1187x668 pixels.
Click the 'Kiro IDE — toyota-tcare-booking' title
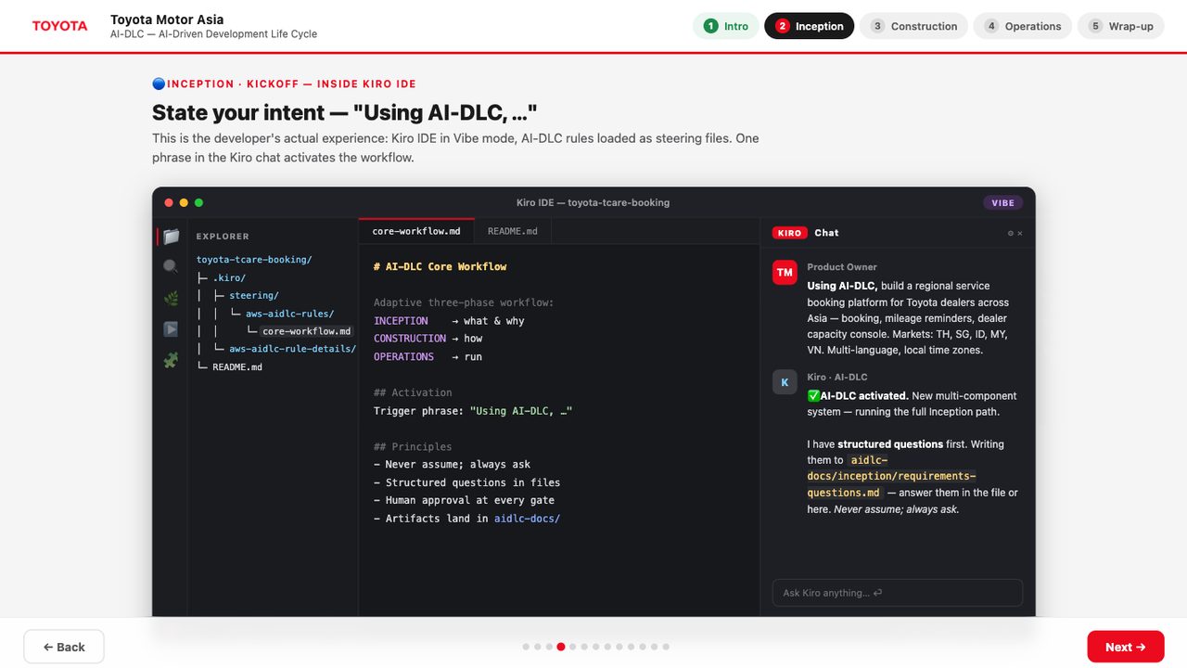(593, 202)
